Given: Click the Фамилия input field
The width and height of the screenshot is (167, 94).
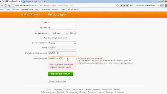Looking at the screenshot, I should coord(62,28).
